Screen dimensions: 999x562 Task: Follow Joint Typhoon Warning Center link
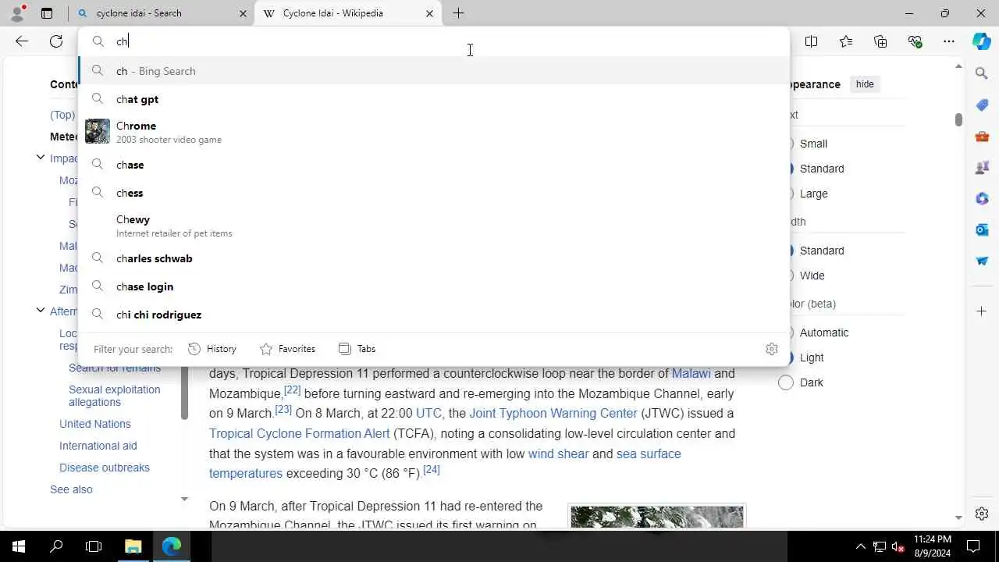553,413
